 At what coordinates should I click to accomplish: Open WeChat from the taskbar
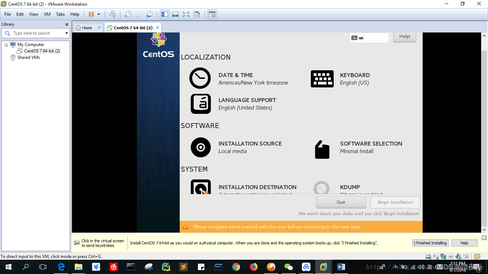click(x=289, y=267)
